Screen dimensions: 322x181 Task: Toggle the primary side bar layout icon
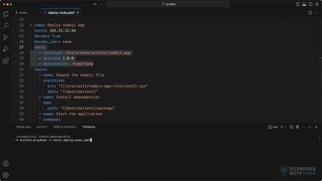click(298, 4)
